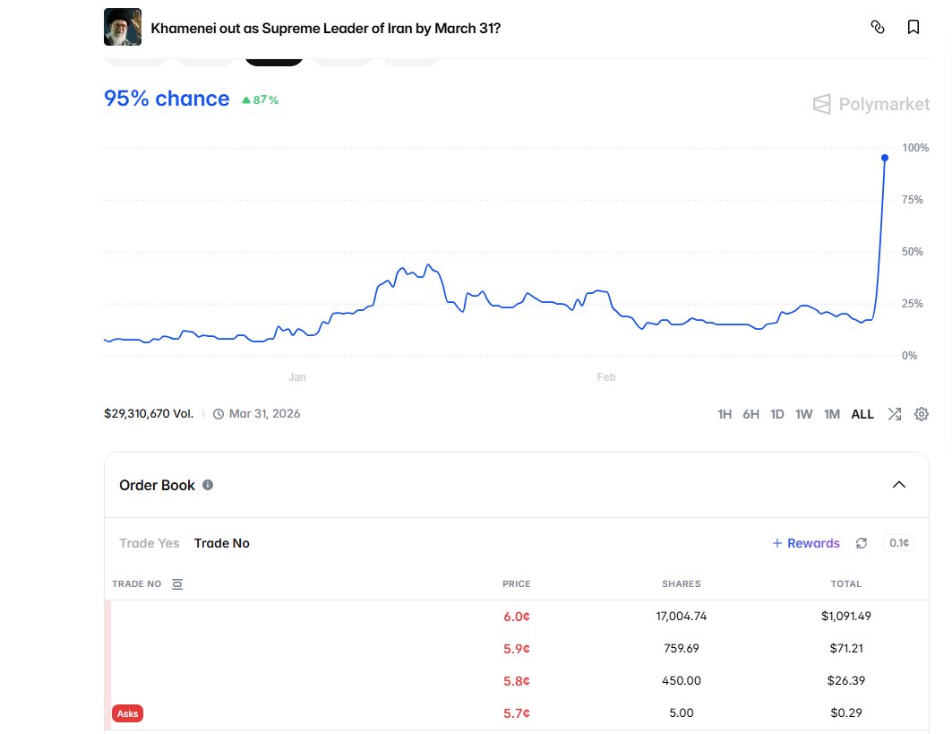Click the 5.7¢ ask price

(x=517, y=712)
